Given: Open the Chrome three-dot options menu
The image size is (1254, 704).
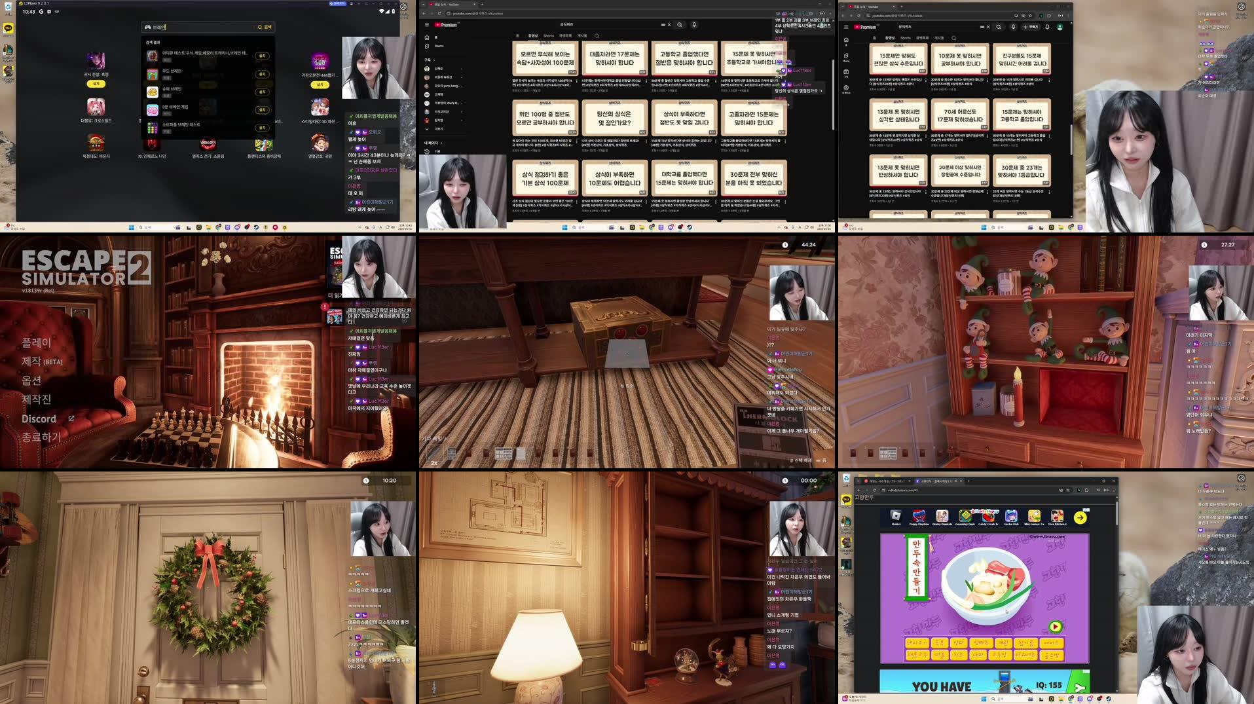Looking at the screenshot, I should click(1114, 490).
